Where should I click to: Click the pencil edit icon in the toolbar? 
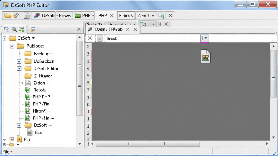pyautogui.click(x=16, y=15)
